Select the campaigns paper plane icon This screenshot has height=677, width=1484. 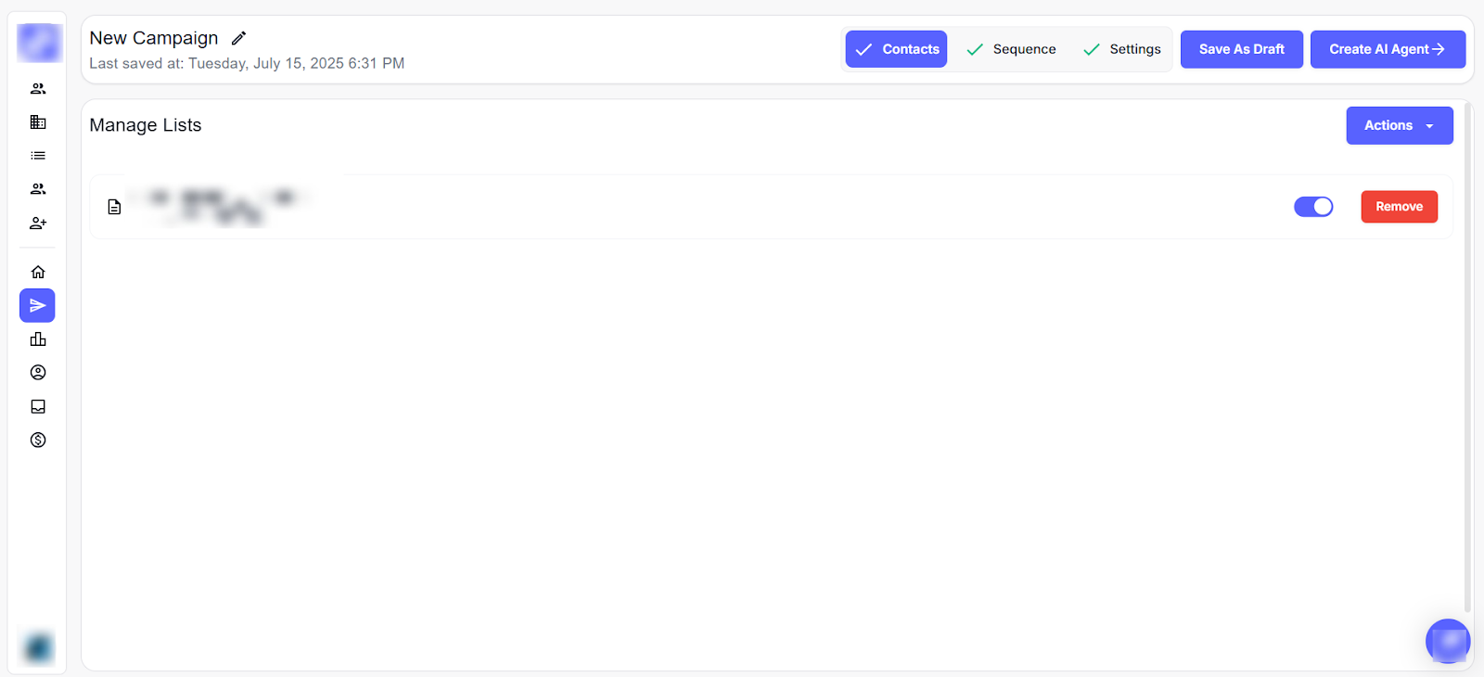click(x=38, y=305)
